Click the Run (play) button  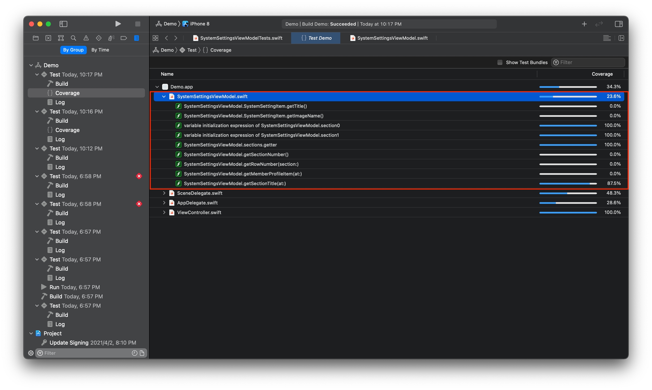pyautogui.click(x=118, y=24)
